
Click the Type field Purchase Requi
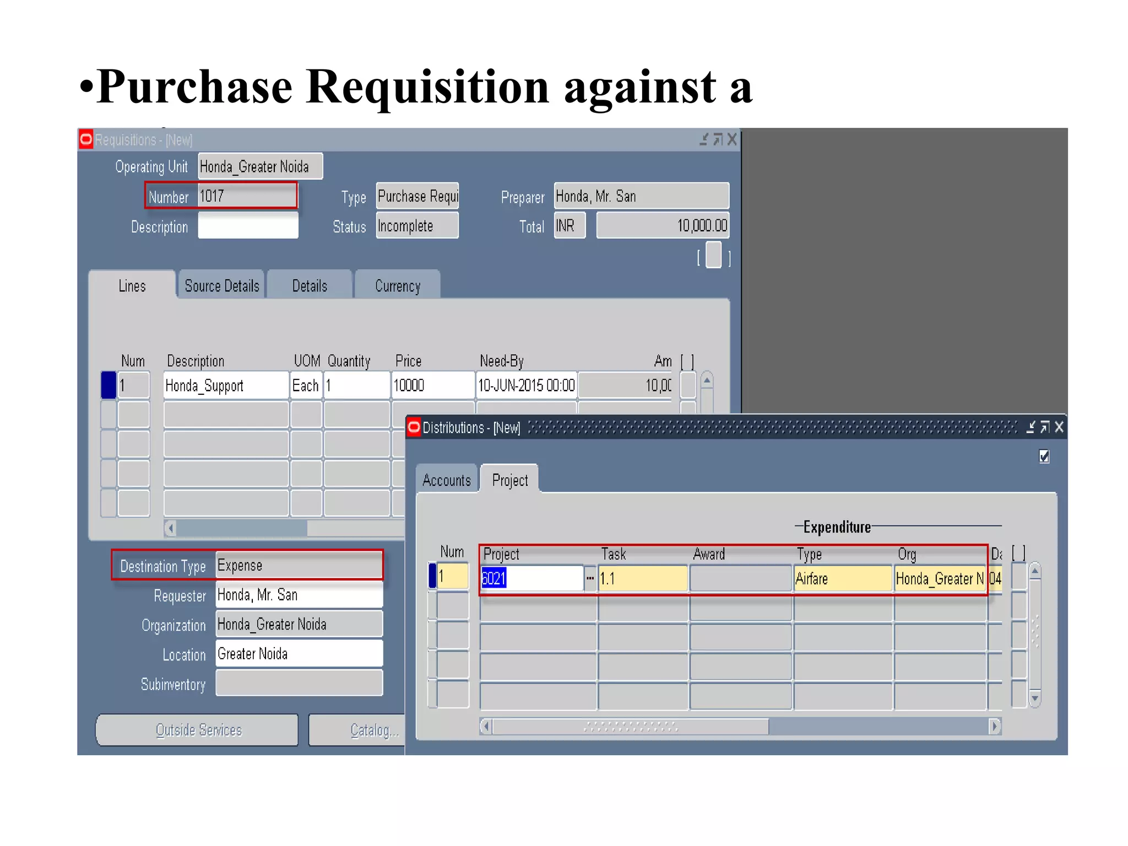click(417, 196)
